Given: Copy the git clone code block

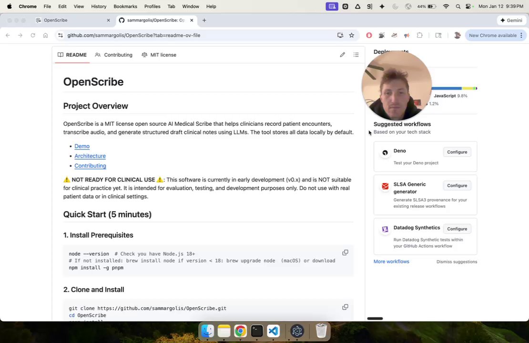Looking at the screenshot, I should (x=345, y=307).
